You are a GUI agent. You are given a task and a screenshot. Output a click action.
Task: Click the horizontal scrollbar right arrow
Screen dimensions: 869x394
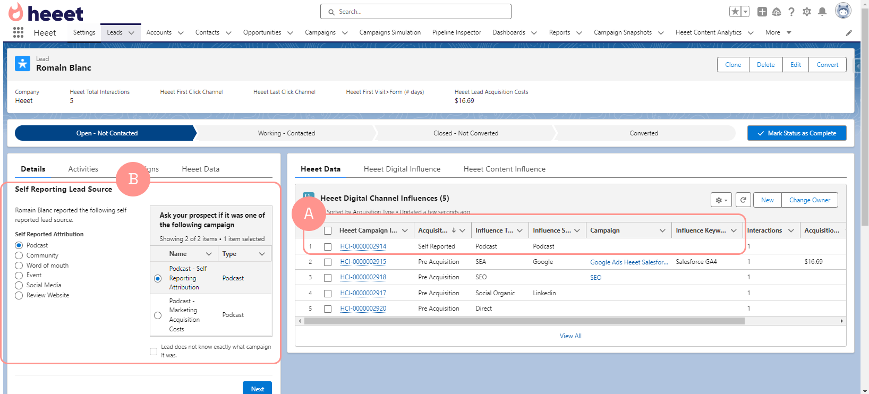841,321
